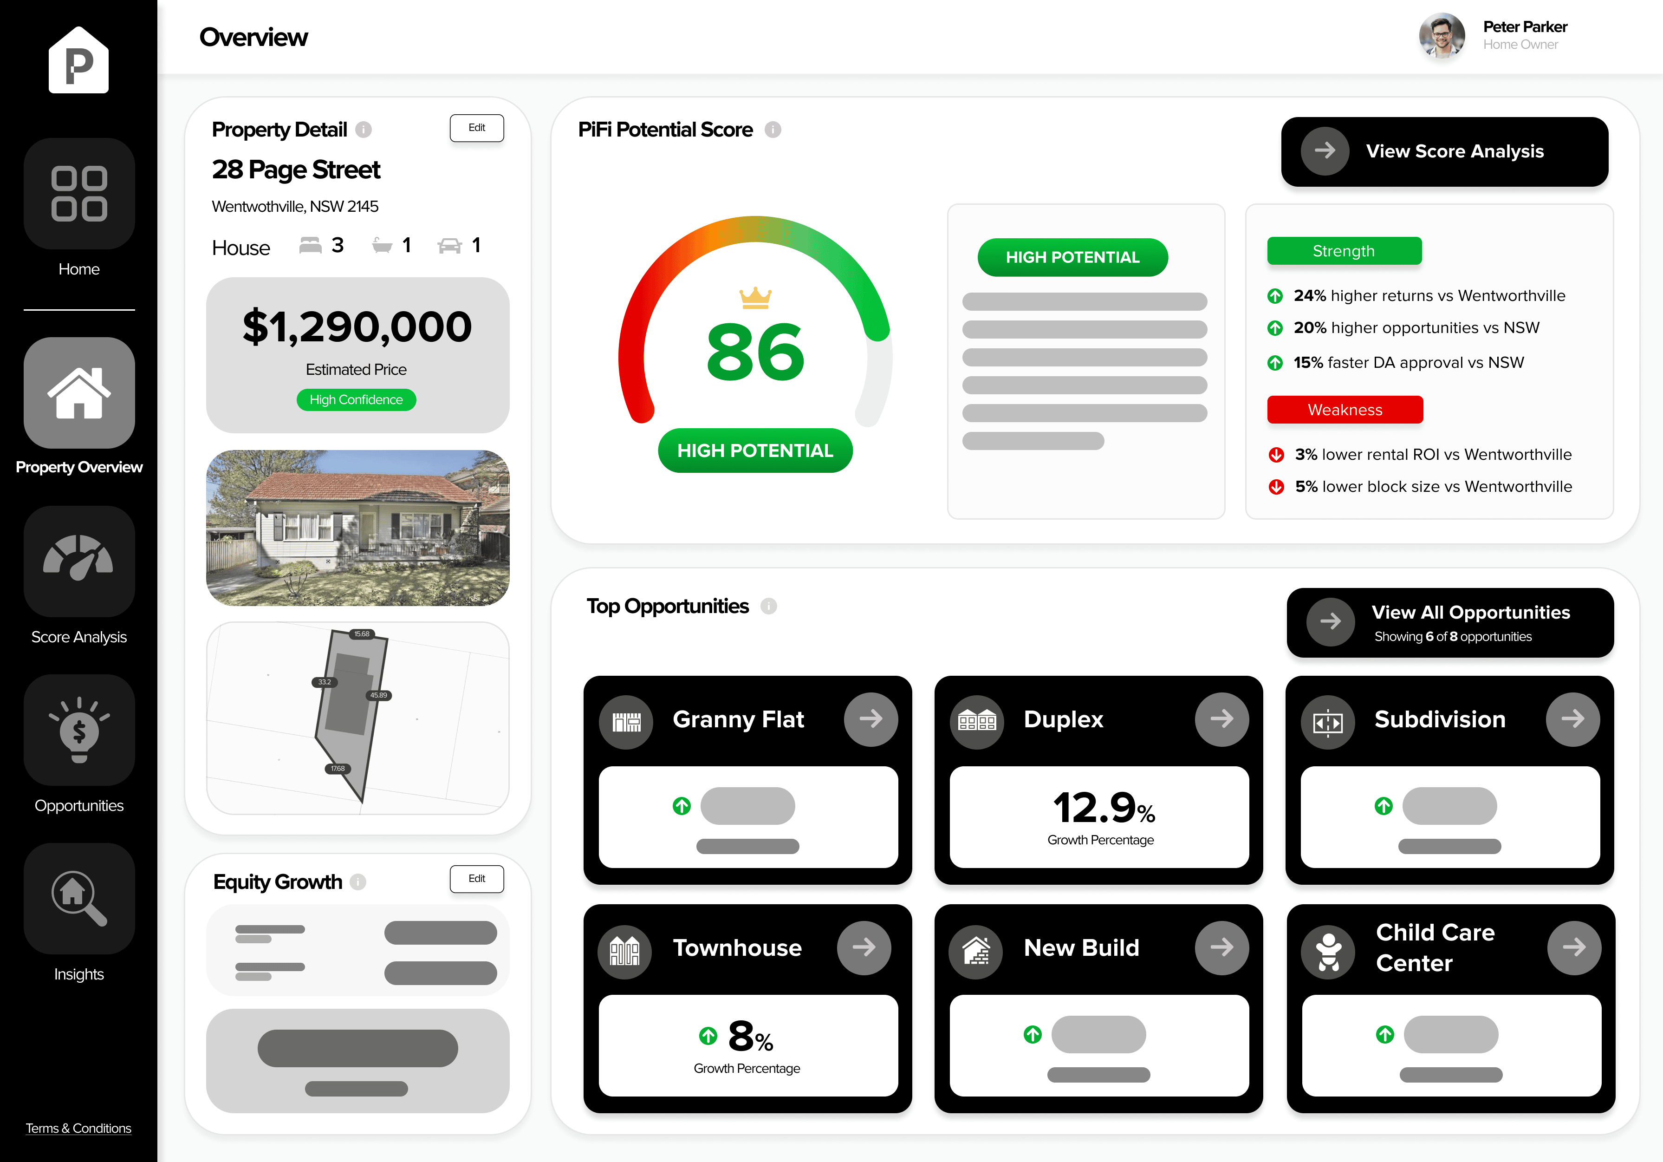
Task: Click info icon beside Top Opportunities
Action: pyautogui.click(x=768, y=607)
